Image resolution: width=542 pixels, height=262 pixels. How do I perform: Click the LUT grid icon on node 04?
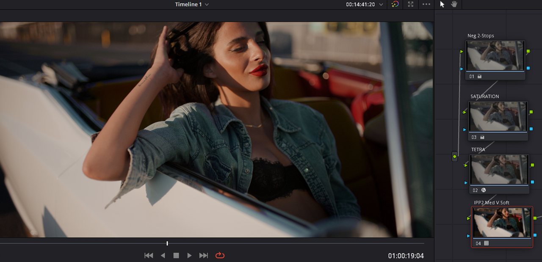click(486, 243)
